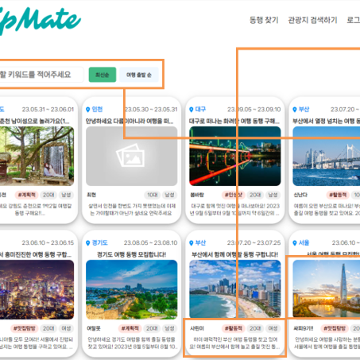Click date range 23.07.20 ~ 23.07.25
This screenshot has width=360, height=360.
pyautogui.click(x=254, y=243)
